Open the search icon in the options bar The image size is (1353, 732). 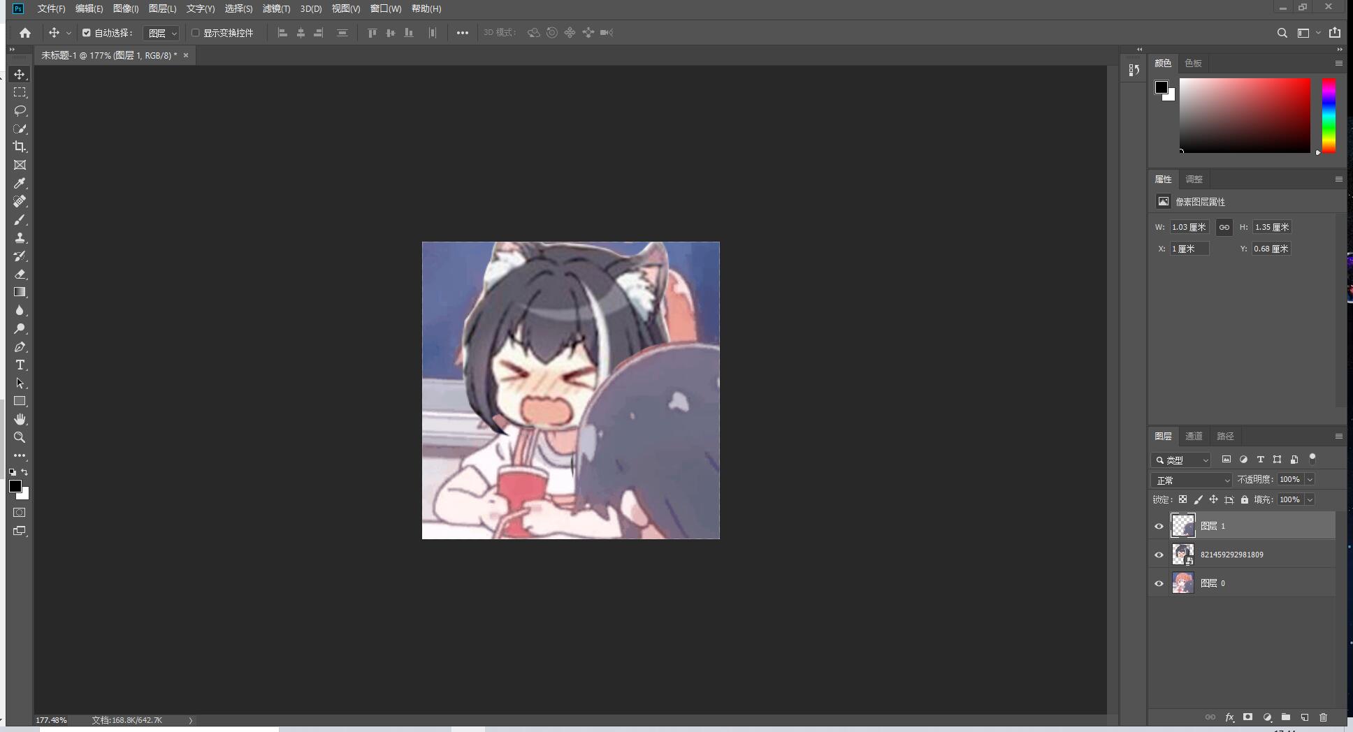click(1282, 33)
